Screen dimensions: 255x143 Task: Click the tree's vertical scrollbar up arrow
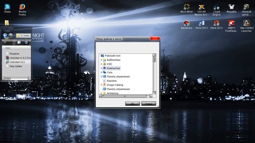[154, 55]
